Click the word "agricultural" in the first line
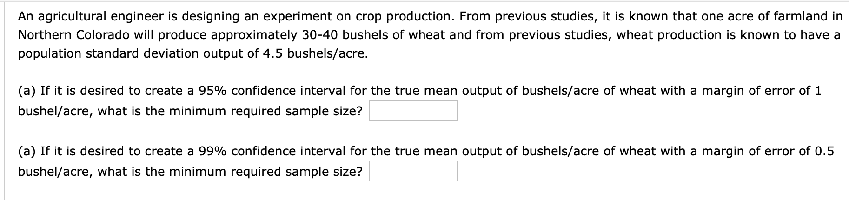849x200 pixels. pyautogui.click(x=74, y=17)
